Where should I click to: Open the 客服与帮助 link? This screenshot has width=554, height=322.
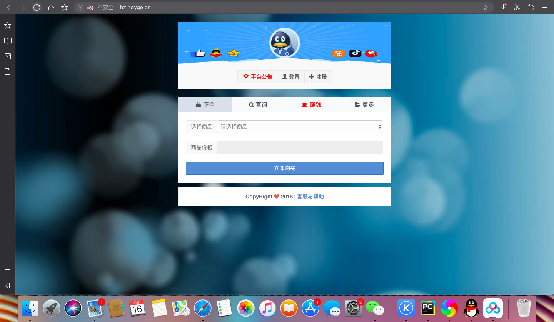310,197
